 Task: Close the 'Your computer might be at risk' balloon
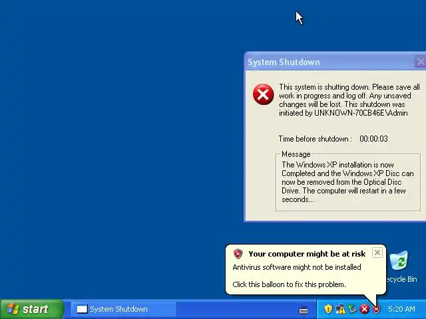[x=377, y=253]
